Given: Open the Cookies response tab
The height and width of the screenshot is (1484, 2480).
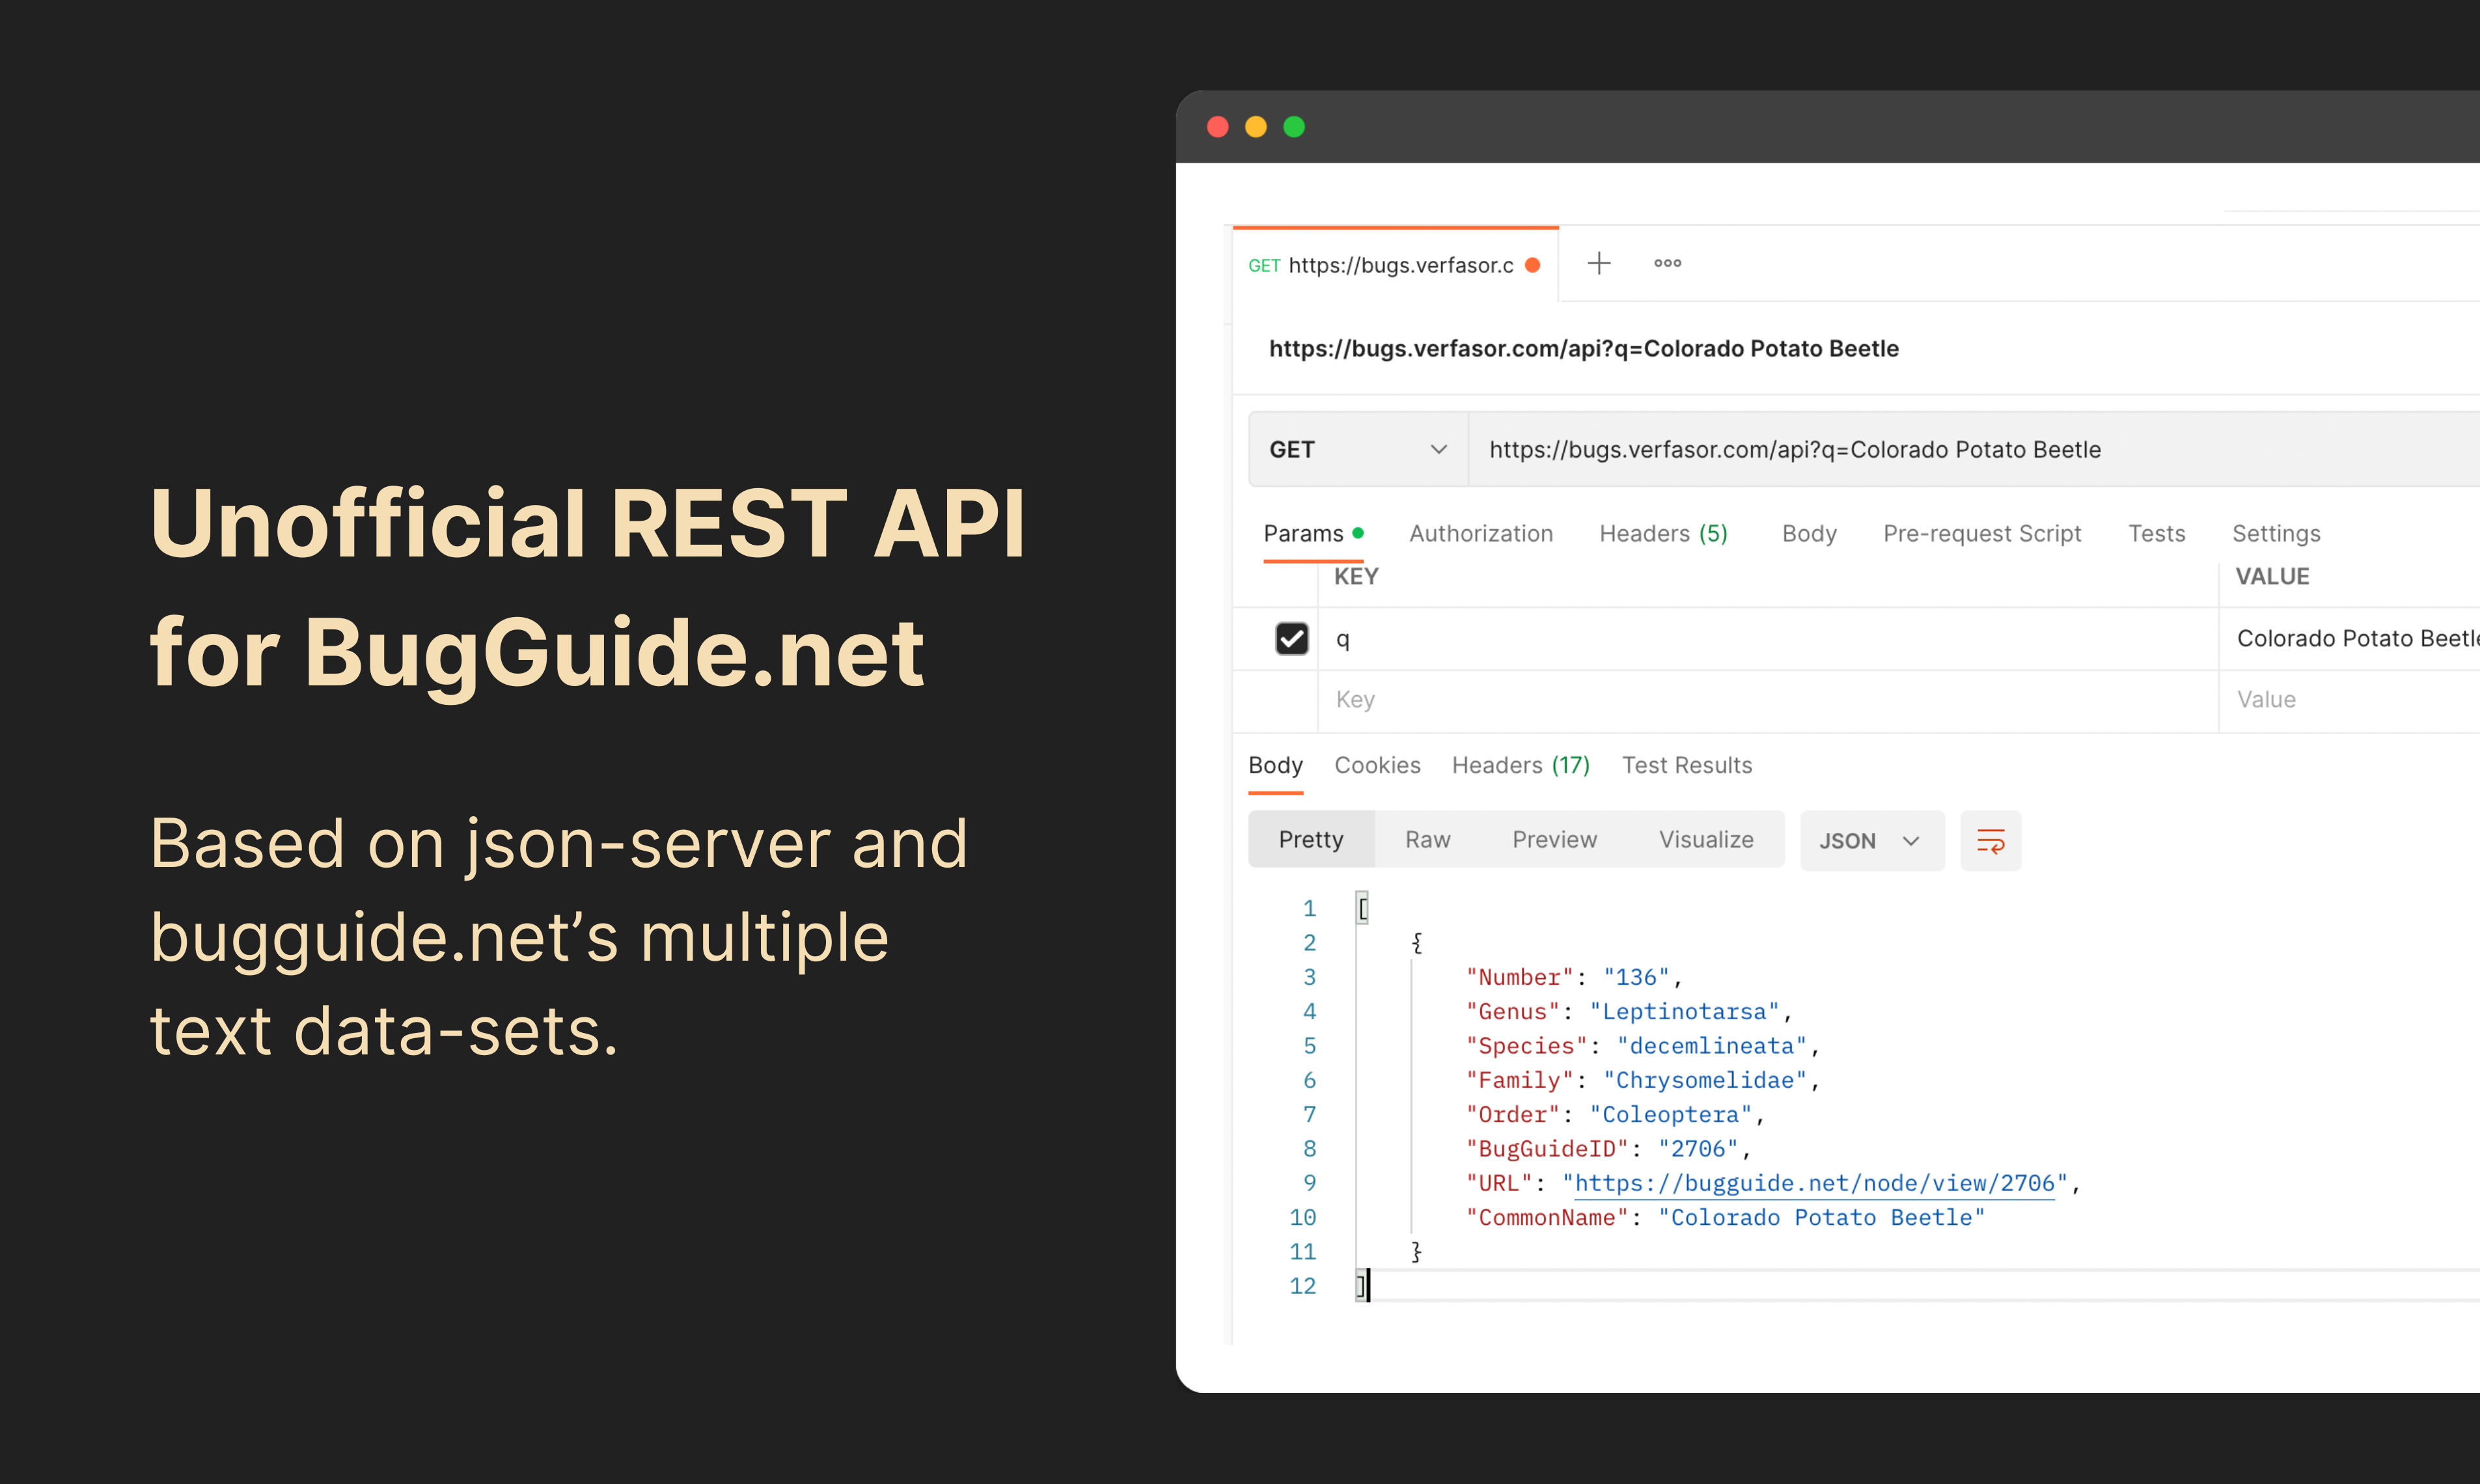Looking at the screenshot, I should pos(1377,765).
